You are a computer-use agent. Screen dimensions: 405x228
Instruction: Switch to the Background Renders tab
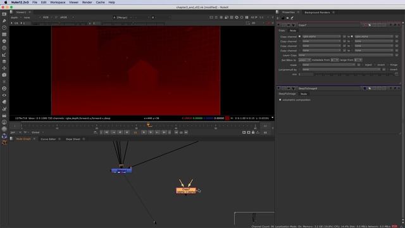317,13
